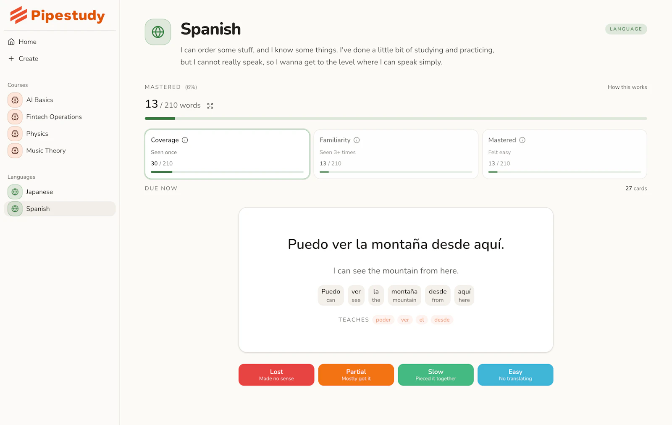Image resolution: width=672 pixels, height=425 pixels.
Task: Click the Courses section heading
Action: point(18,85)
